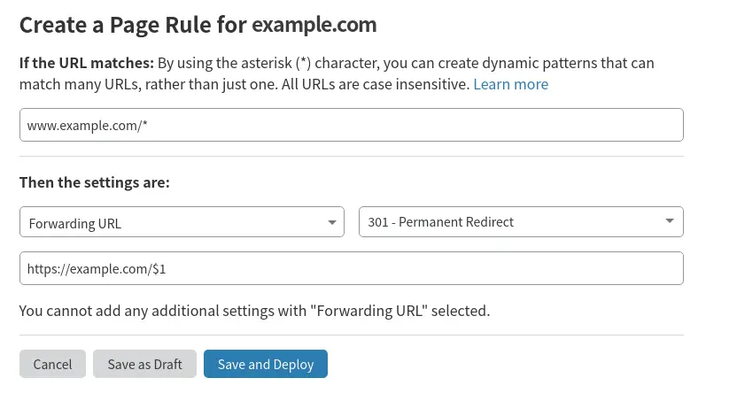Click the Forwarding URL restriction notice text
This screenshot has width=729, height=401.
(255, 311)
